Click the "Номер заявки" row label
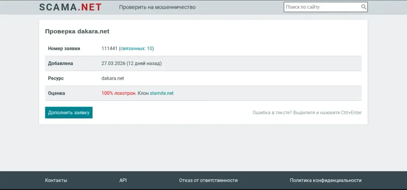The image size is (407, 190). tap(64, 48)
